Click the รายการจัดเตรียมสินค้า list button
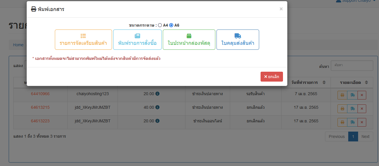 pyautogui.click(x=83, y=40)
